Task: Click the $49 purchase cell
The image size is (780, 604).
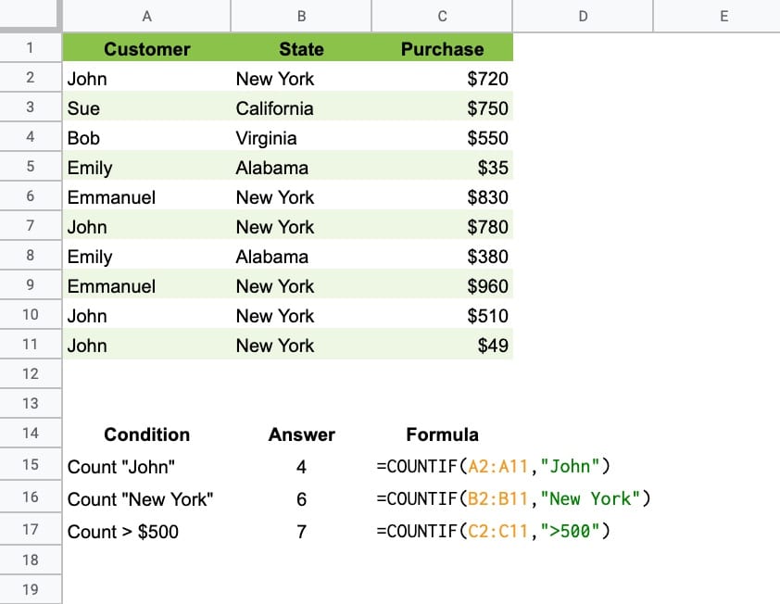Action: pos(442,346)
